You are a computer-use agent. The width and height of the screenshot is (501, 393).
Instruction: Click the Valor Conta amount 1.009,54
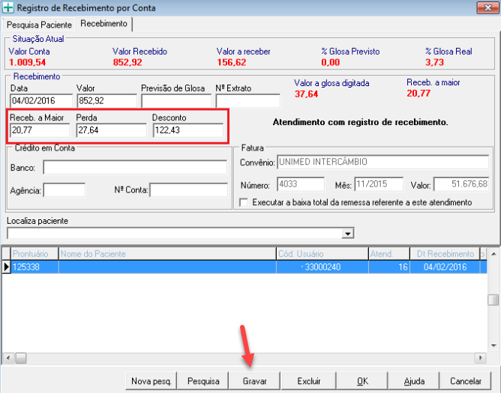coord(28,62)
